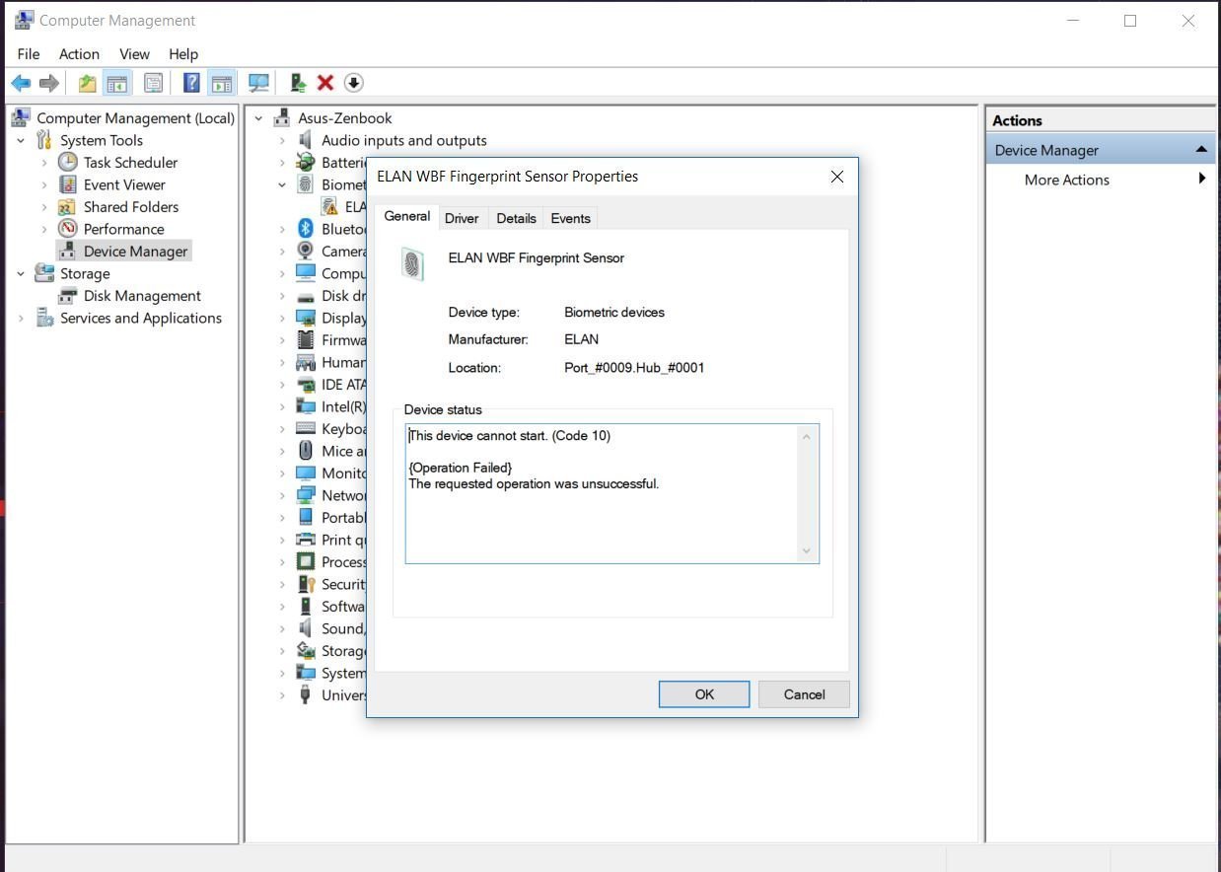Screen dimensions: 1221x872
Task: Click the Device status scrollbar down arrow
Action: coord(807,551)
